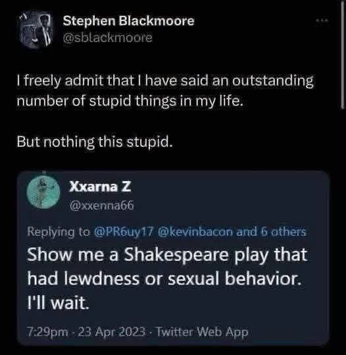Open the quoted 'Show me a Shakespeare play' tweet
Viewport: 346px width, 355px height.
pyautogui.click(x=173, y=258)
